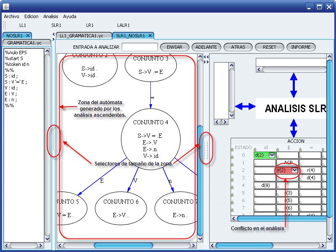
Task: Open the Archivo menu
Action: [11, 16]
